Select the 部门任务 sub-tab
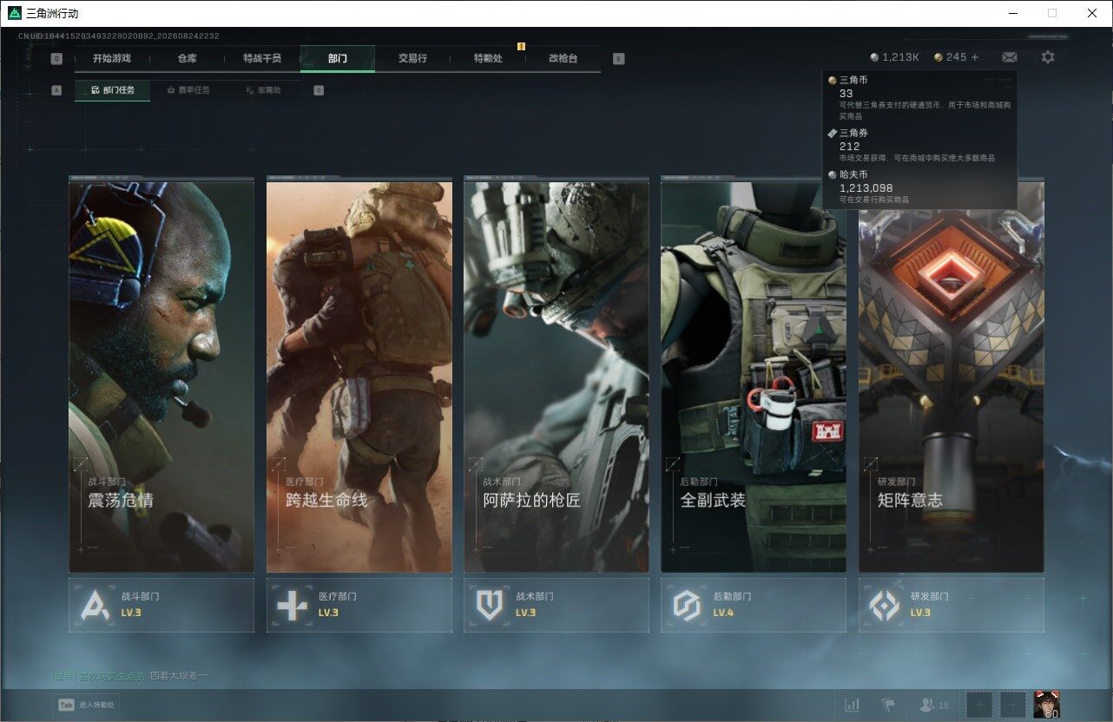Image resolution: width=1113 pixels, height=722 pixels. click(x=112, y=90)
